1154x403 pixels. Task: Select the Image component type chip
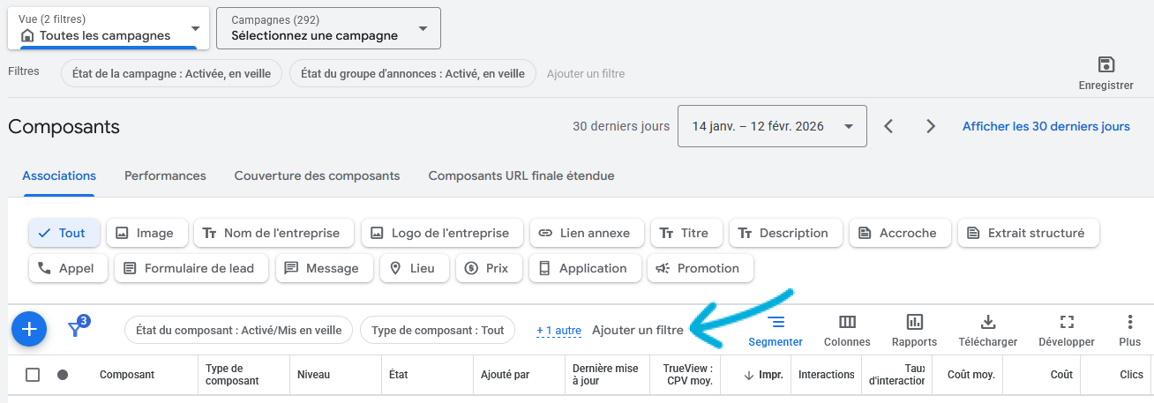point(146,233)
